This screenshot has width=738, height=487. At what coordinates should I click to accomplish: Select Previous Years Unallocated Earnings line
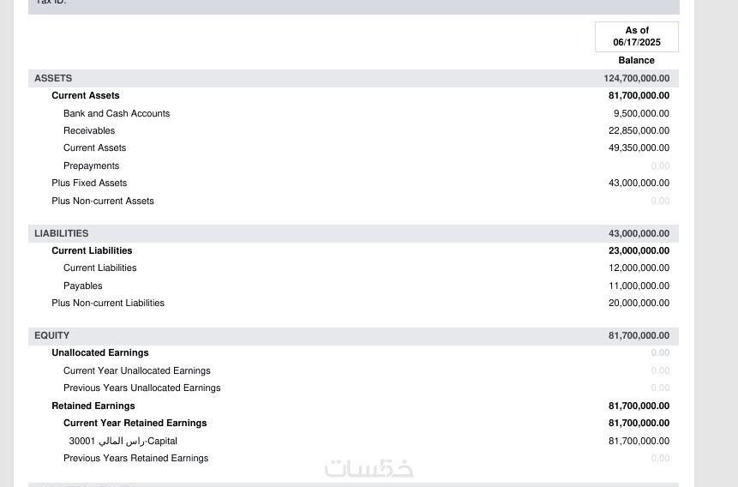142,388
